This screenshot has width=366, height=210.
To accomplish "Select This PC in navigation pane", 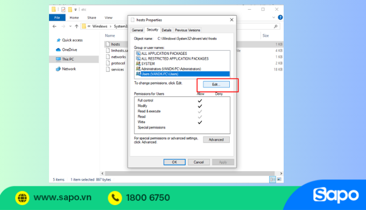I will pyautogui.click(x=74, y=59).
